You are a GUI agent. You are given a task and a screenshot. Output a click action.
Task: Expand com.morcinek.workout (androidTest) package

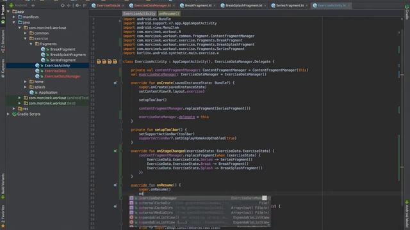20,98
